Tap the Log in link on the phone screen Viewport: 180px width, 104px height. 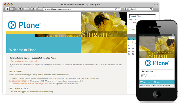(x=172, y=38)
